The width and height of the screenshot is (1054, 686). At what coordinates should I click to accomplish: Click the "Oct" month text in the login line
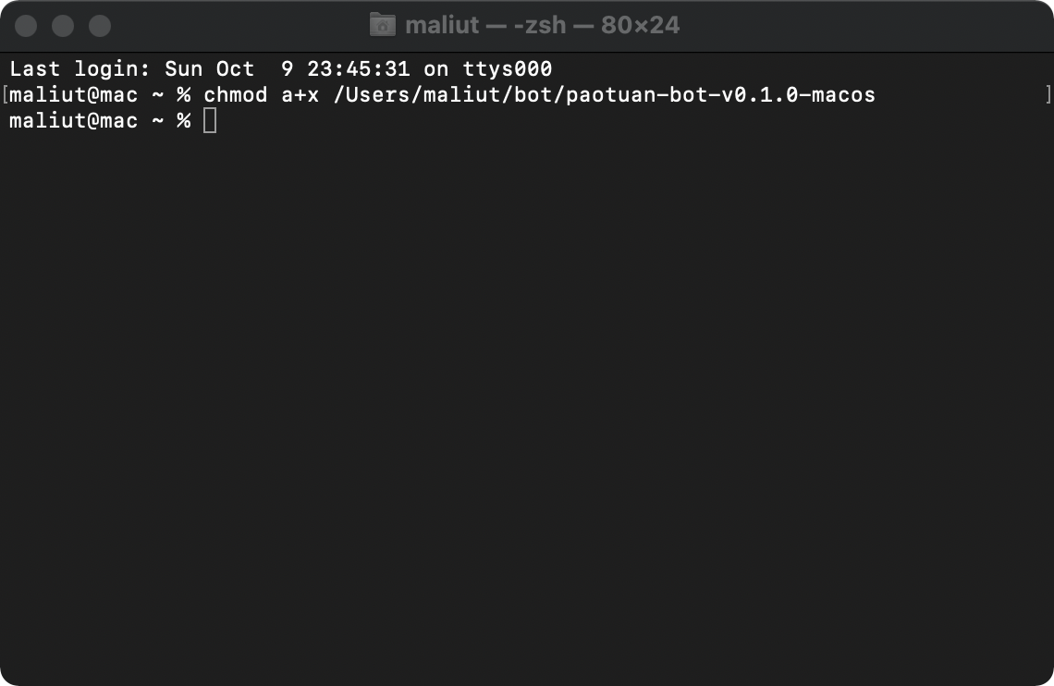click(235, 69)
